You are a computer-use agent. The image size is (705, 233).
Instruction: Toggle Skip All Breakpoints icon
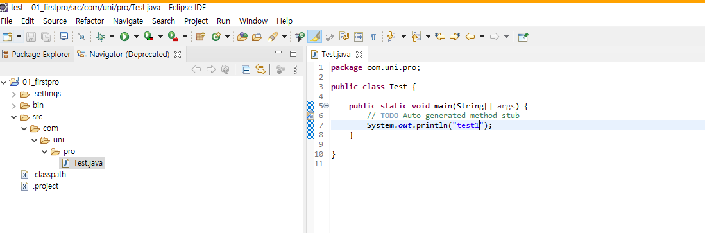point(81,37)
